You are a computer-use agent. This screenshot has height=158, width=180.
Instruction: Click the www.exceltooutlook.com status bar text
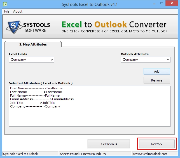pyautogui.click(x=150, y=154)
